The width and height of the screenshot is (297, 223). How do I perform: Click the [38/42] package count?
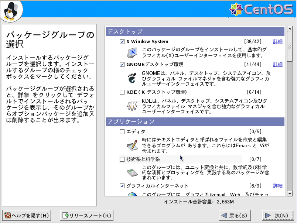point(253,41)
